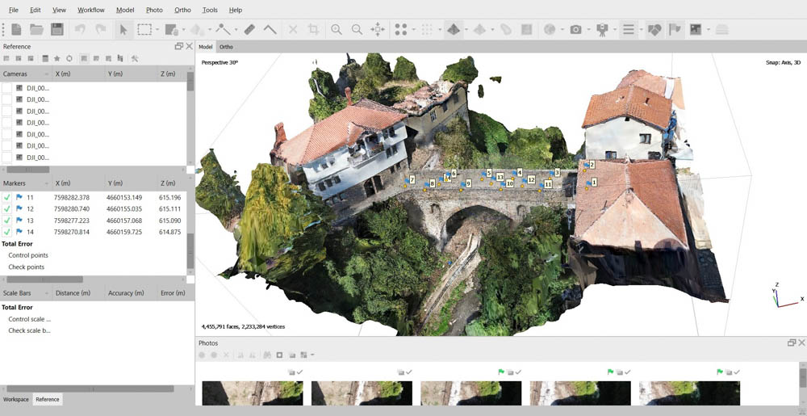Open a project with folder icon

[x=36, y=29]
